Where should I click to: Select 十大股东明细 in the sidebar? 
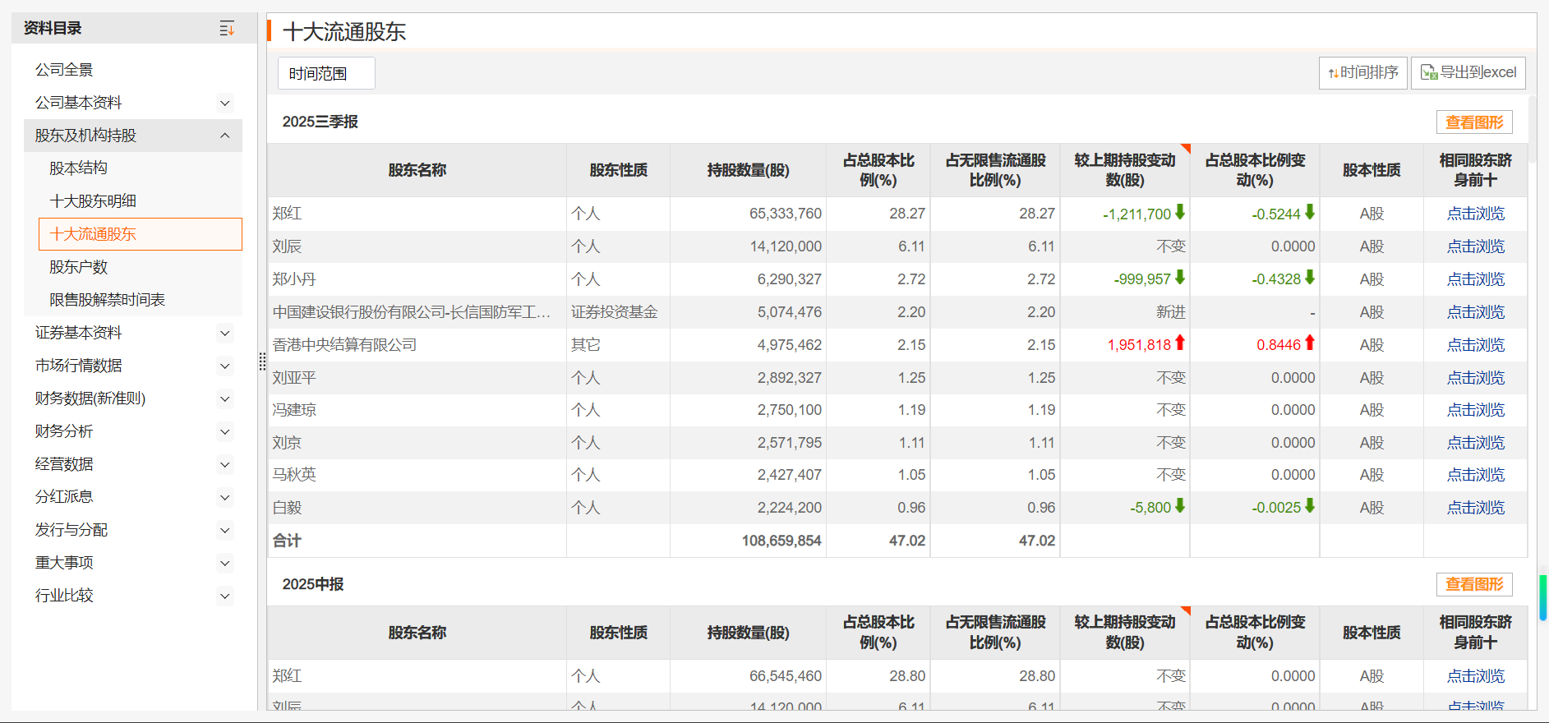tap(93, 201)
